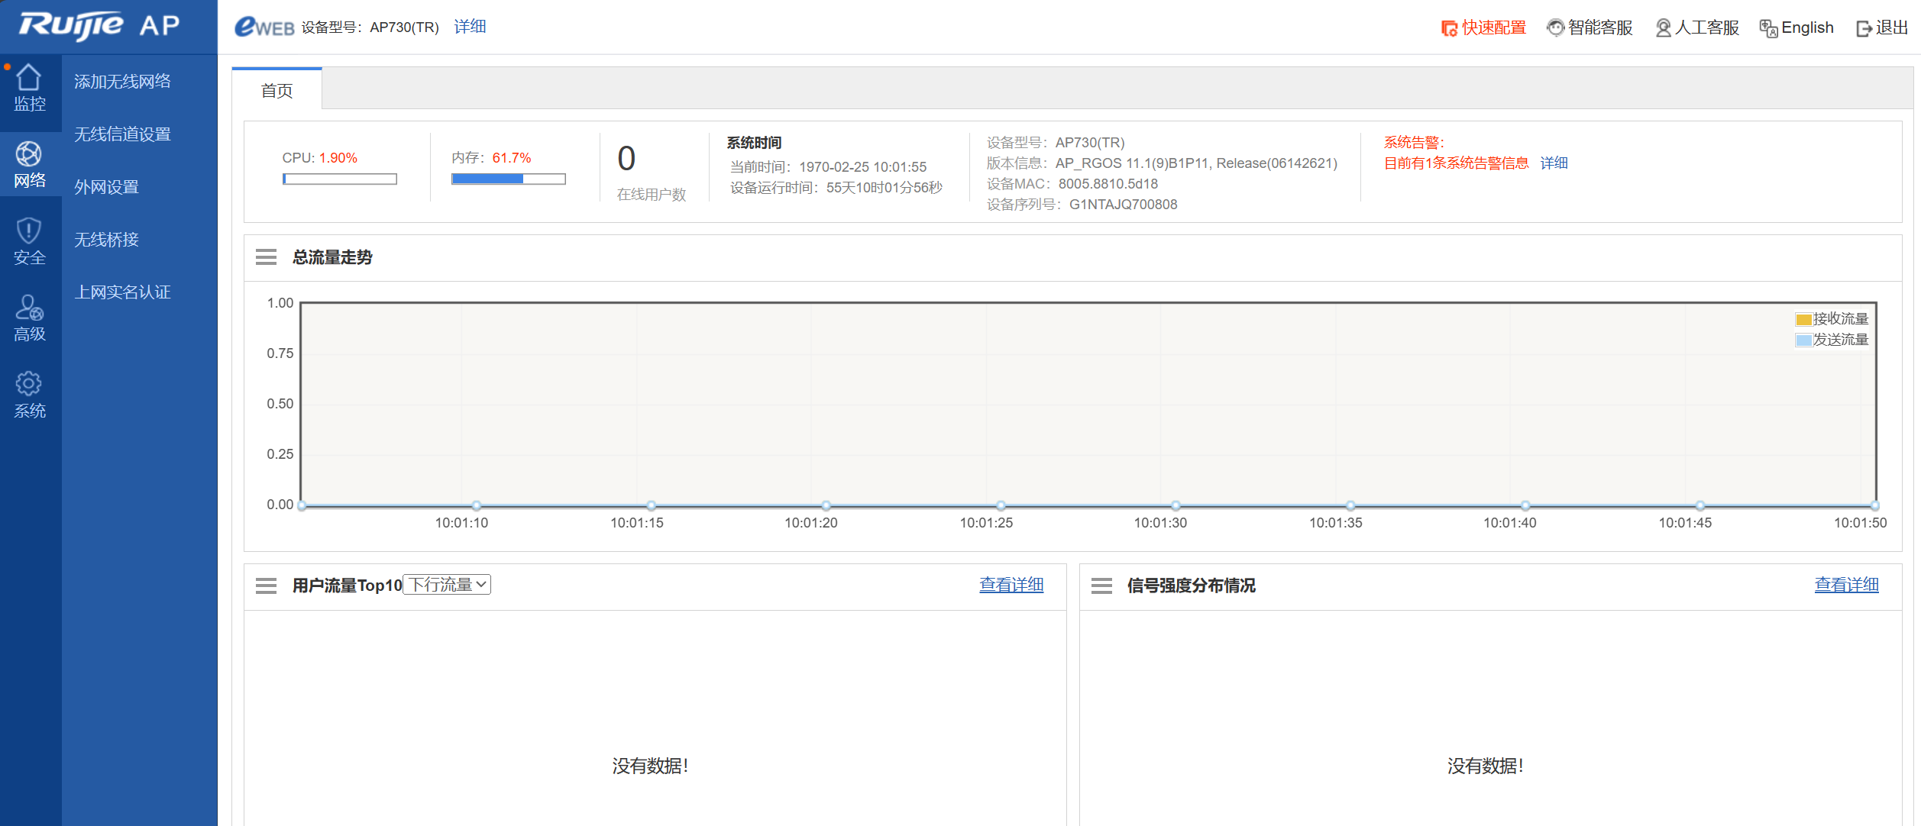Click the 智能客服 text link
Viewport: 1921px width, 826px height.
click(1600, 28)
